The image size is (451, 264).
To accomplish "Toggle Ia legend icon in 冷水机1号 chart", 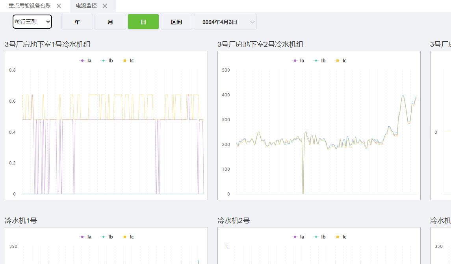I will pyautogui.click(x=82, y=237).
